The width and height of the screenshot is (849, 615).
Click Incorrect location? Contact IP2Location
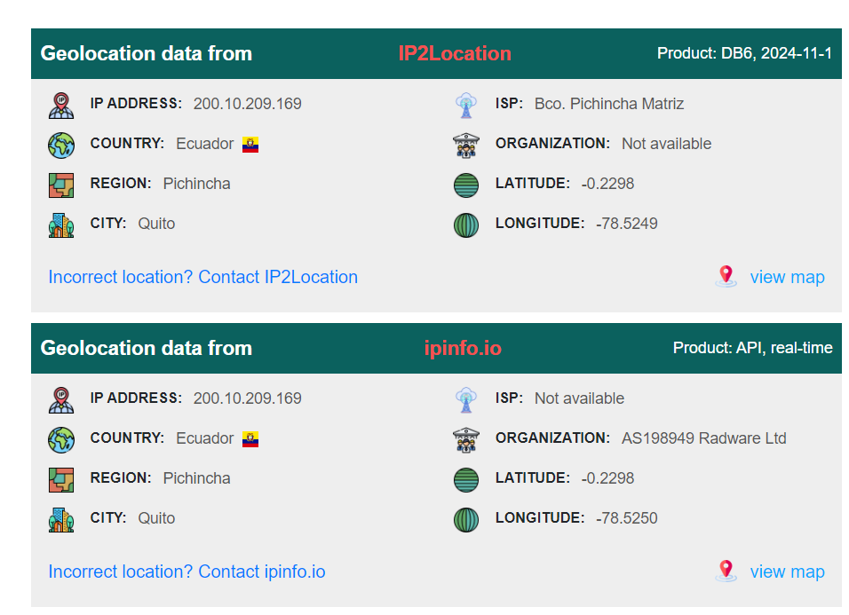(203, 277)
